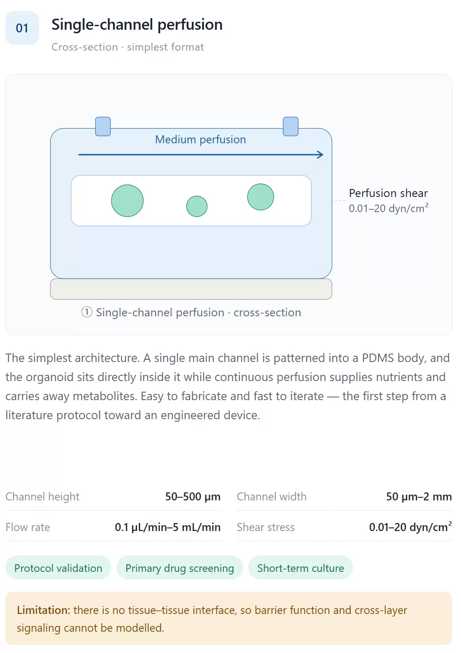This screenshot has height=653, width=461.
Task: Select the Protocol validation tag
Action: (x=58, y=568)
